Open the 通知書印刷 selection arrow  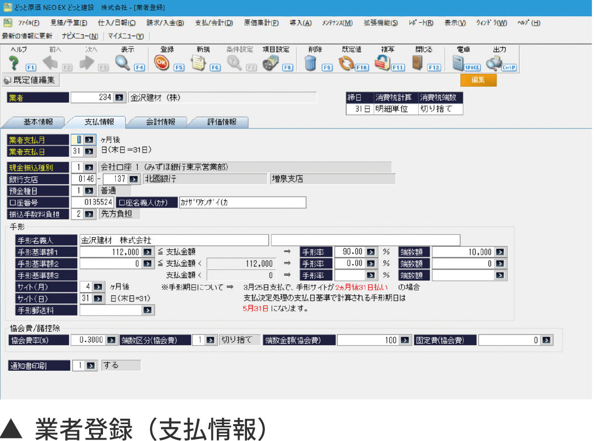pyautogui.click(x=91, y=366)
